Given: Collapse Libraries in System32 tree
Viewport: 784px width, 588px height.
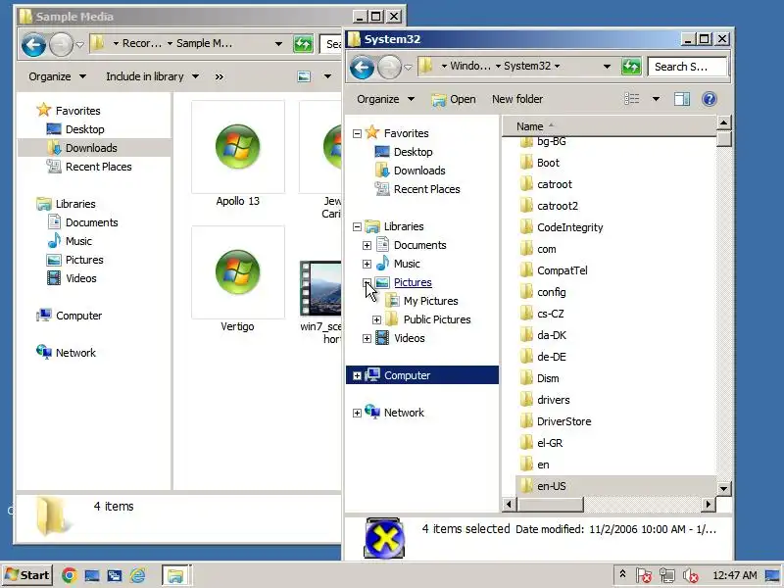Looking at the screenshot, I should point(357,227).
